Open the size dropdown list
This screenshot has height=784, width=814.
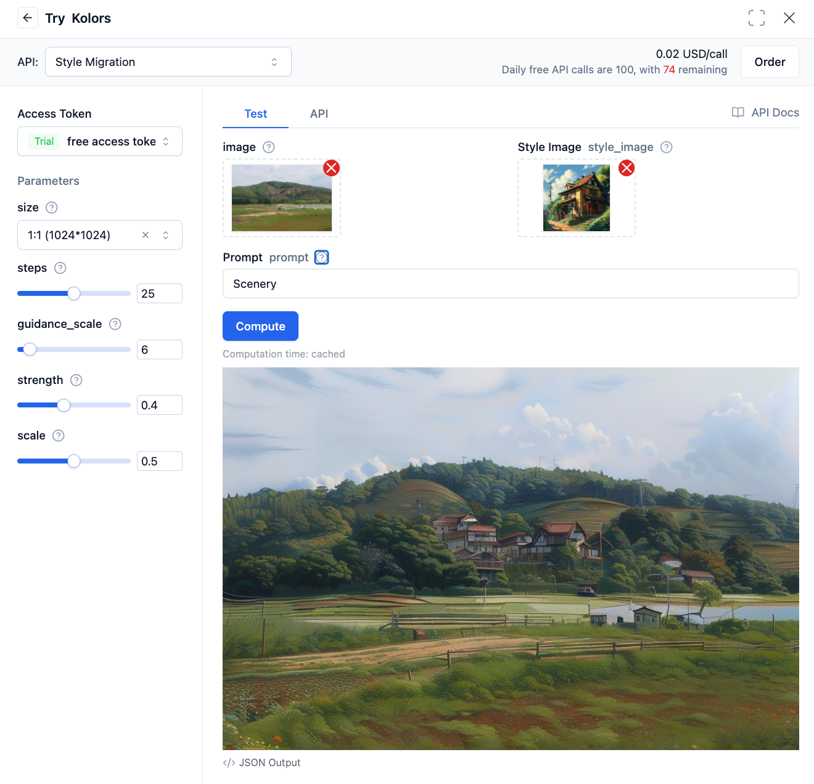165,235
